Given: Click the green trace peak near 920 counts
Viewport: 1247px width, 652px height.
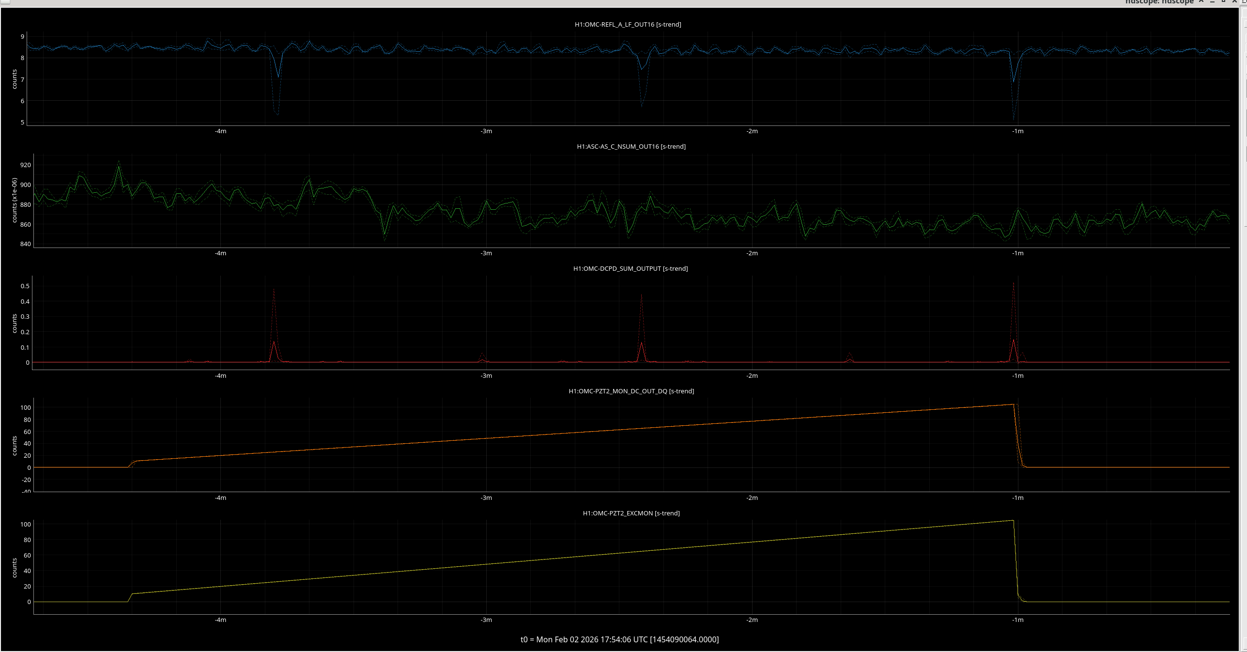Looking at the screenshot, I should click(x=119, y=167).
